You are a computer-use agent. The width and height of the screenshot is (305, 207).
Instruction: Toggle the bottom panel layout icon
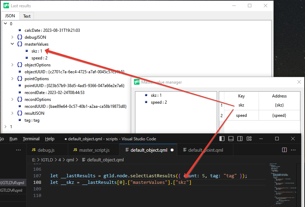click(231, 139)
